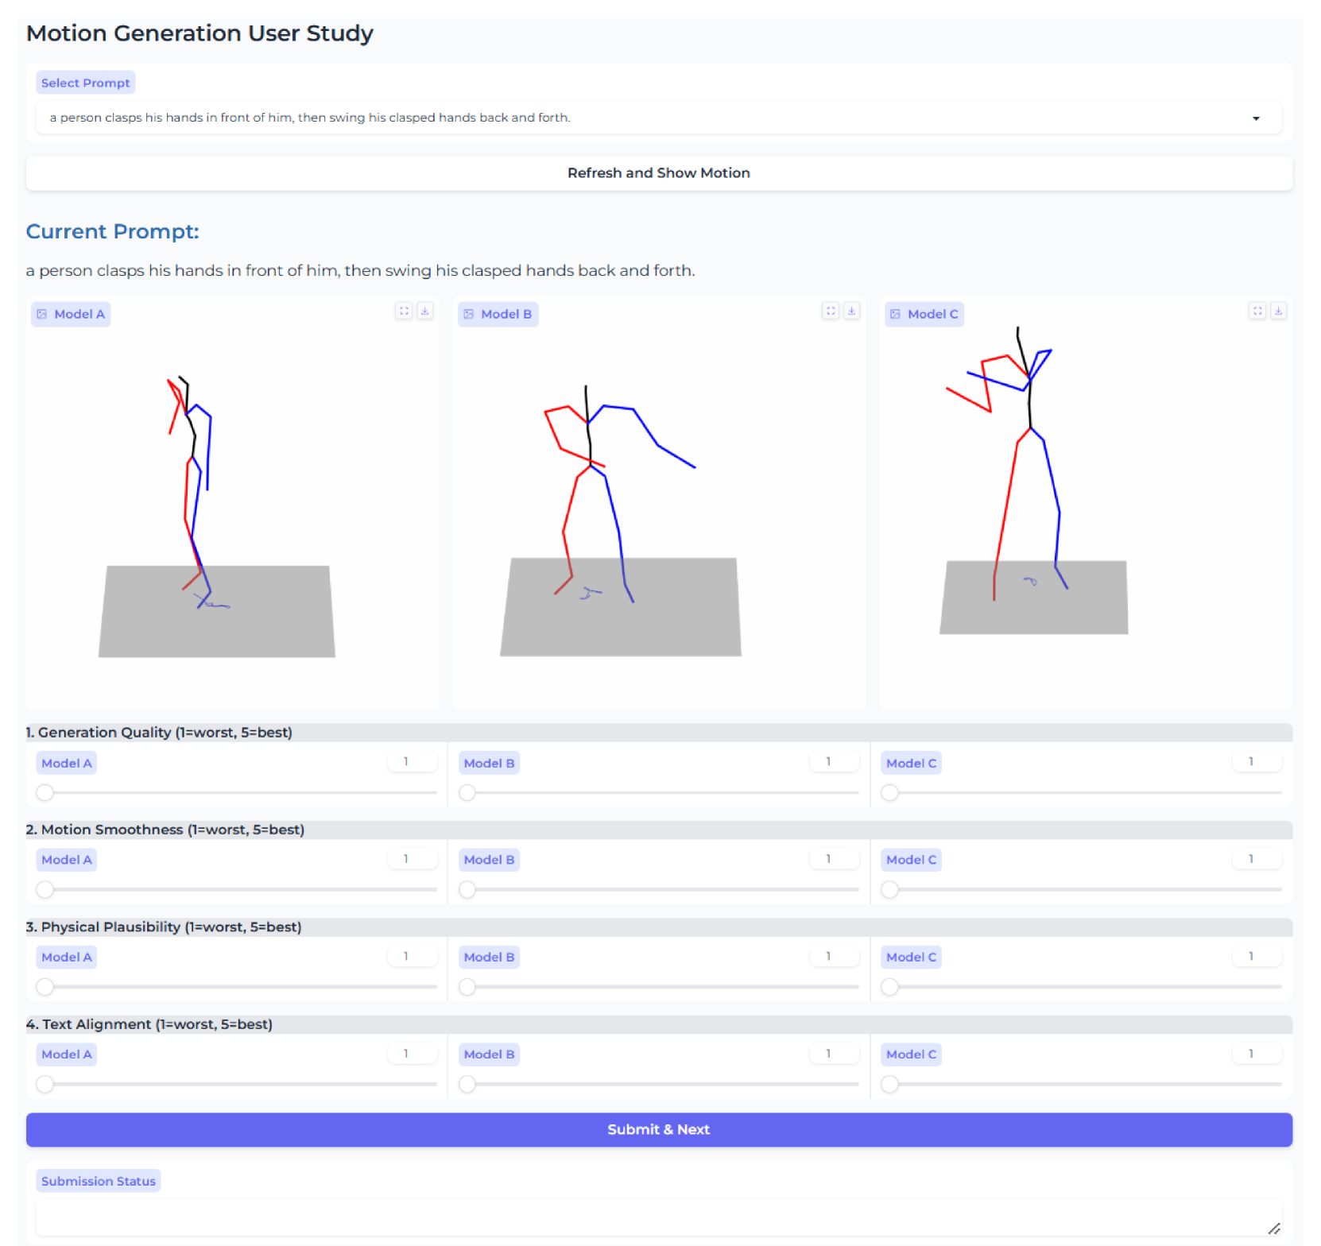The width and height of the screenshot is (1321, 1246).
Task: Open Model A motion in fullscreen
Action: tap(404, 311)
